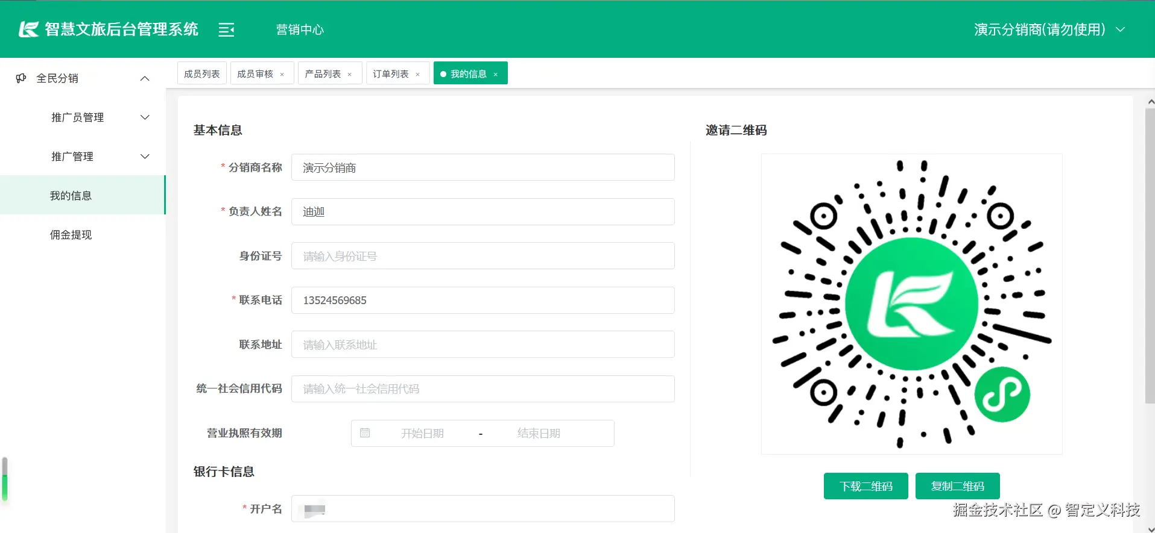
Task: Click the 下载二维码 button
Action: click(866, 486)
